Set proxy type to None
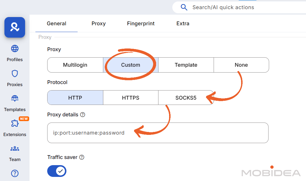Image resolution: width=306 pixels, height=181 pixels. coord(241,65)
